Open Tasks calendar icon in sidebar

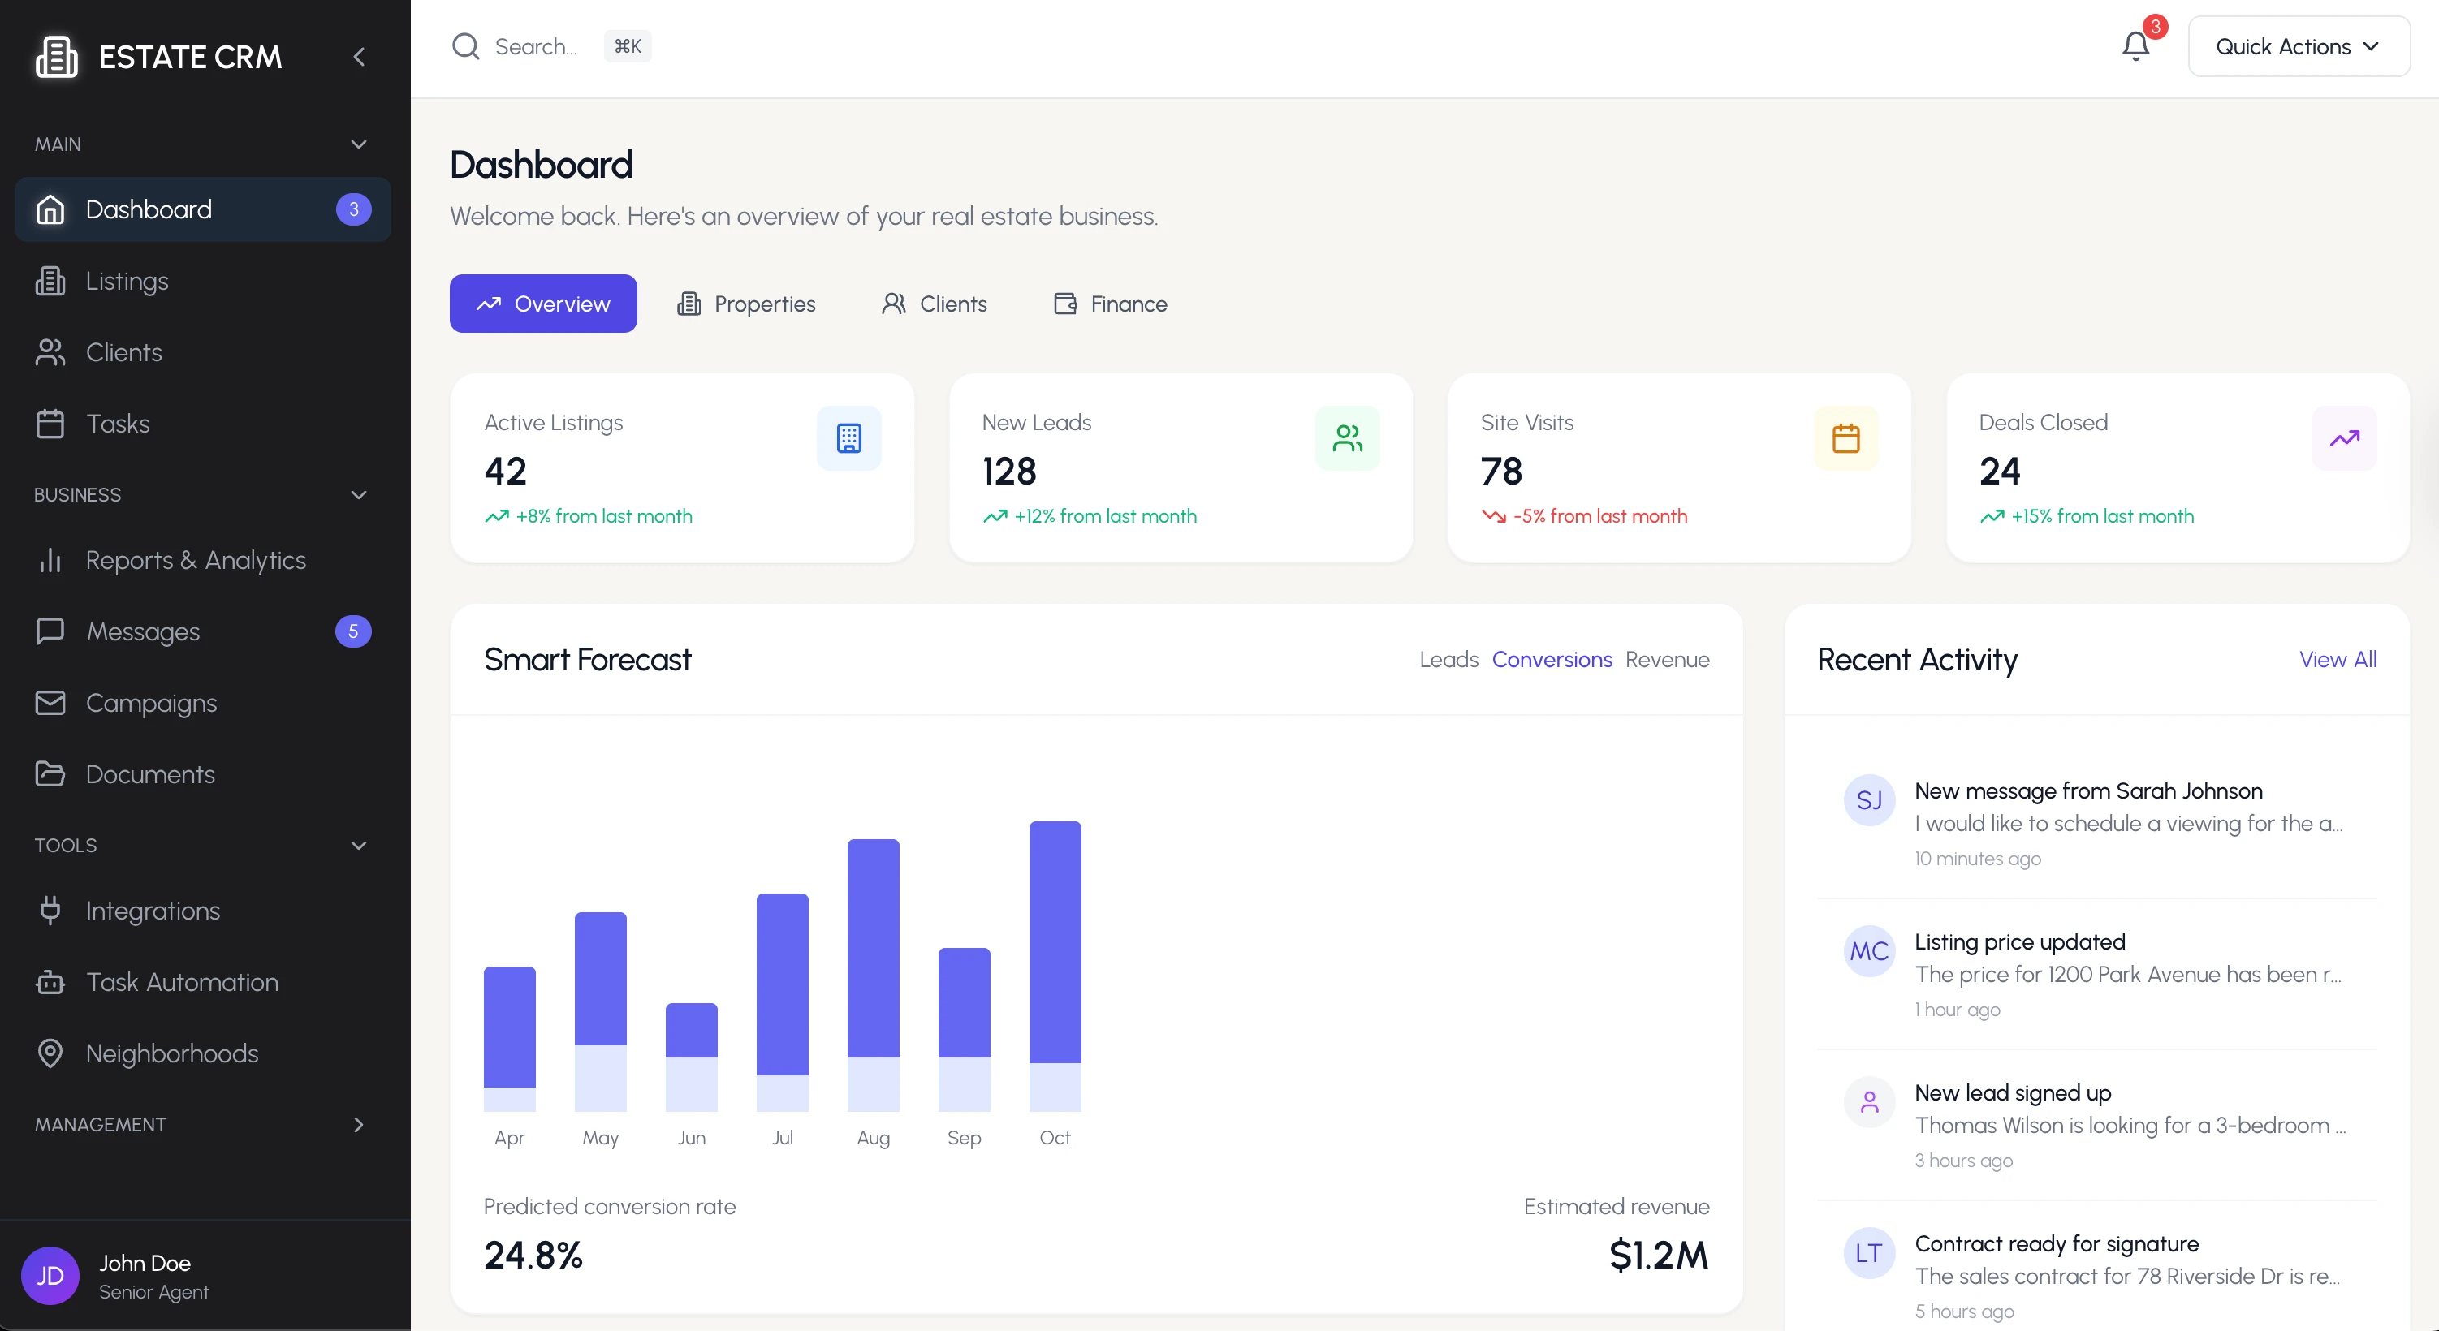pos(50,423)
